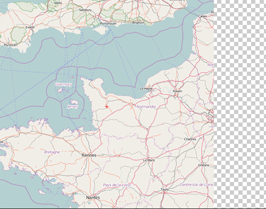Click the Rouen city label
The image size is (266, 209).
[x=177, y=91]
